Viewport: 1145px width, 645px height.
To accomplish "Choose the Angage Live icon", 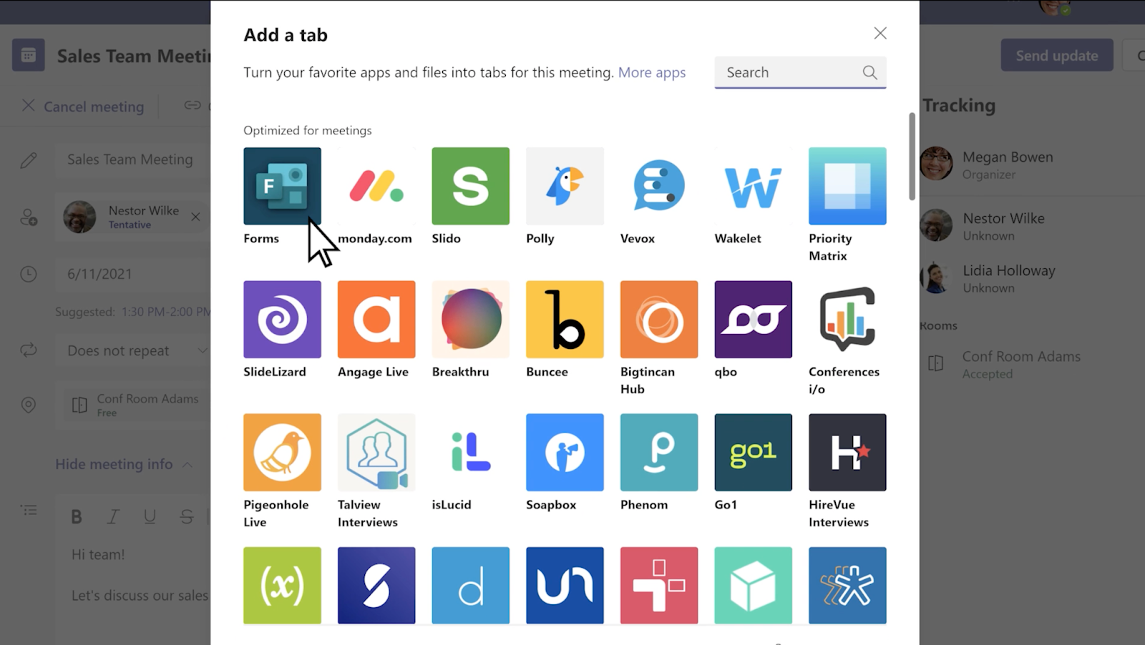I will click(x=376, y=319).
